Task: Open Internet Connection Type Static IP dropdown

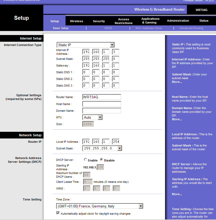Action: coord(86,45)
